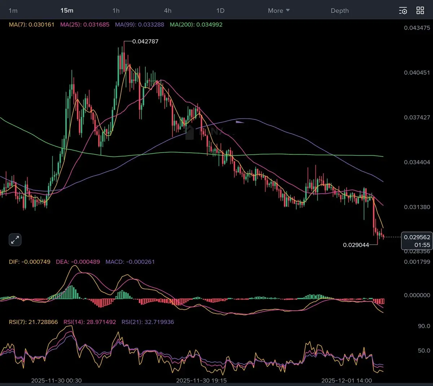The width and height of the screenshot is (433, 386).
Task: Switch to the 1m timeframe tab
Action: (x=13, y=10)
